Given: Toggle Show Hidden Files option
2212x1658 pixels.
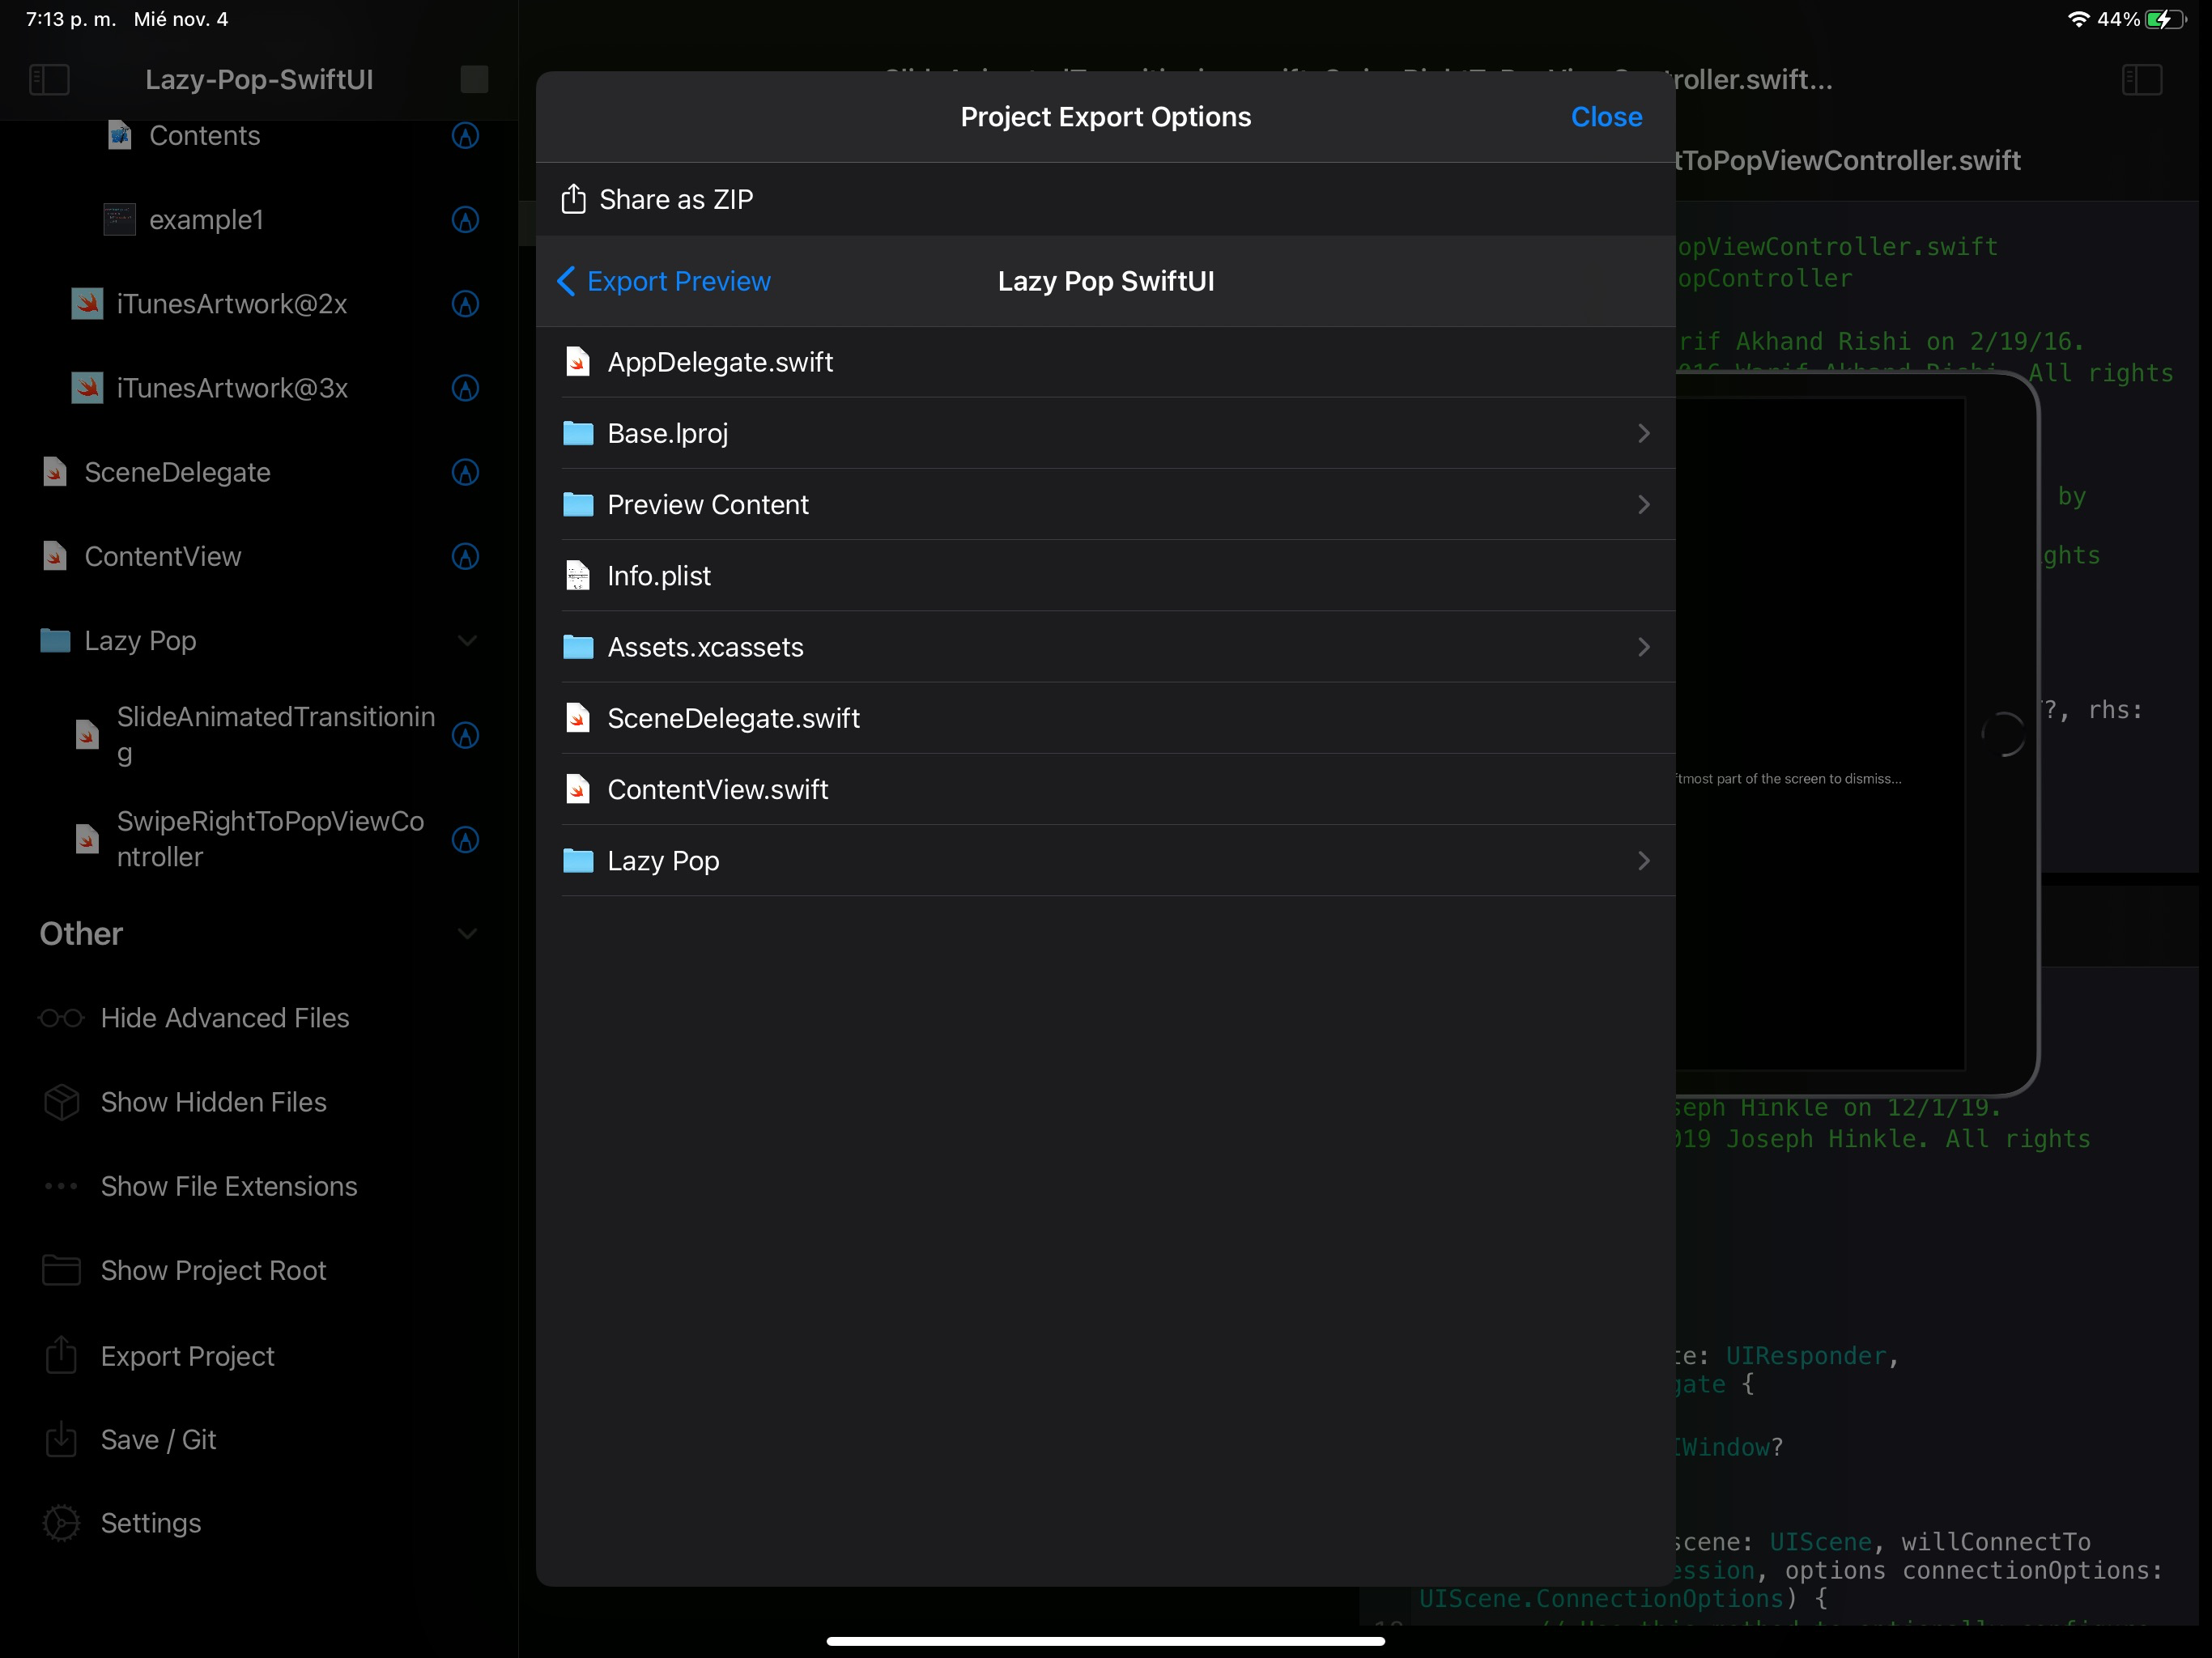Looking at the screenshot, I should pos(213,1102).
